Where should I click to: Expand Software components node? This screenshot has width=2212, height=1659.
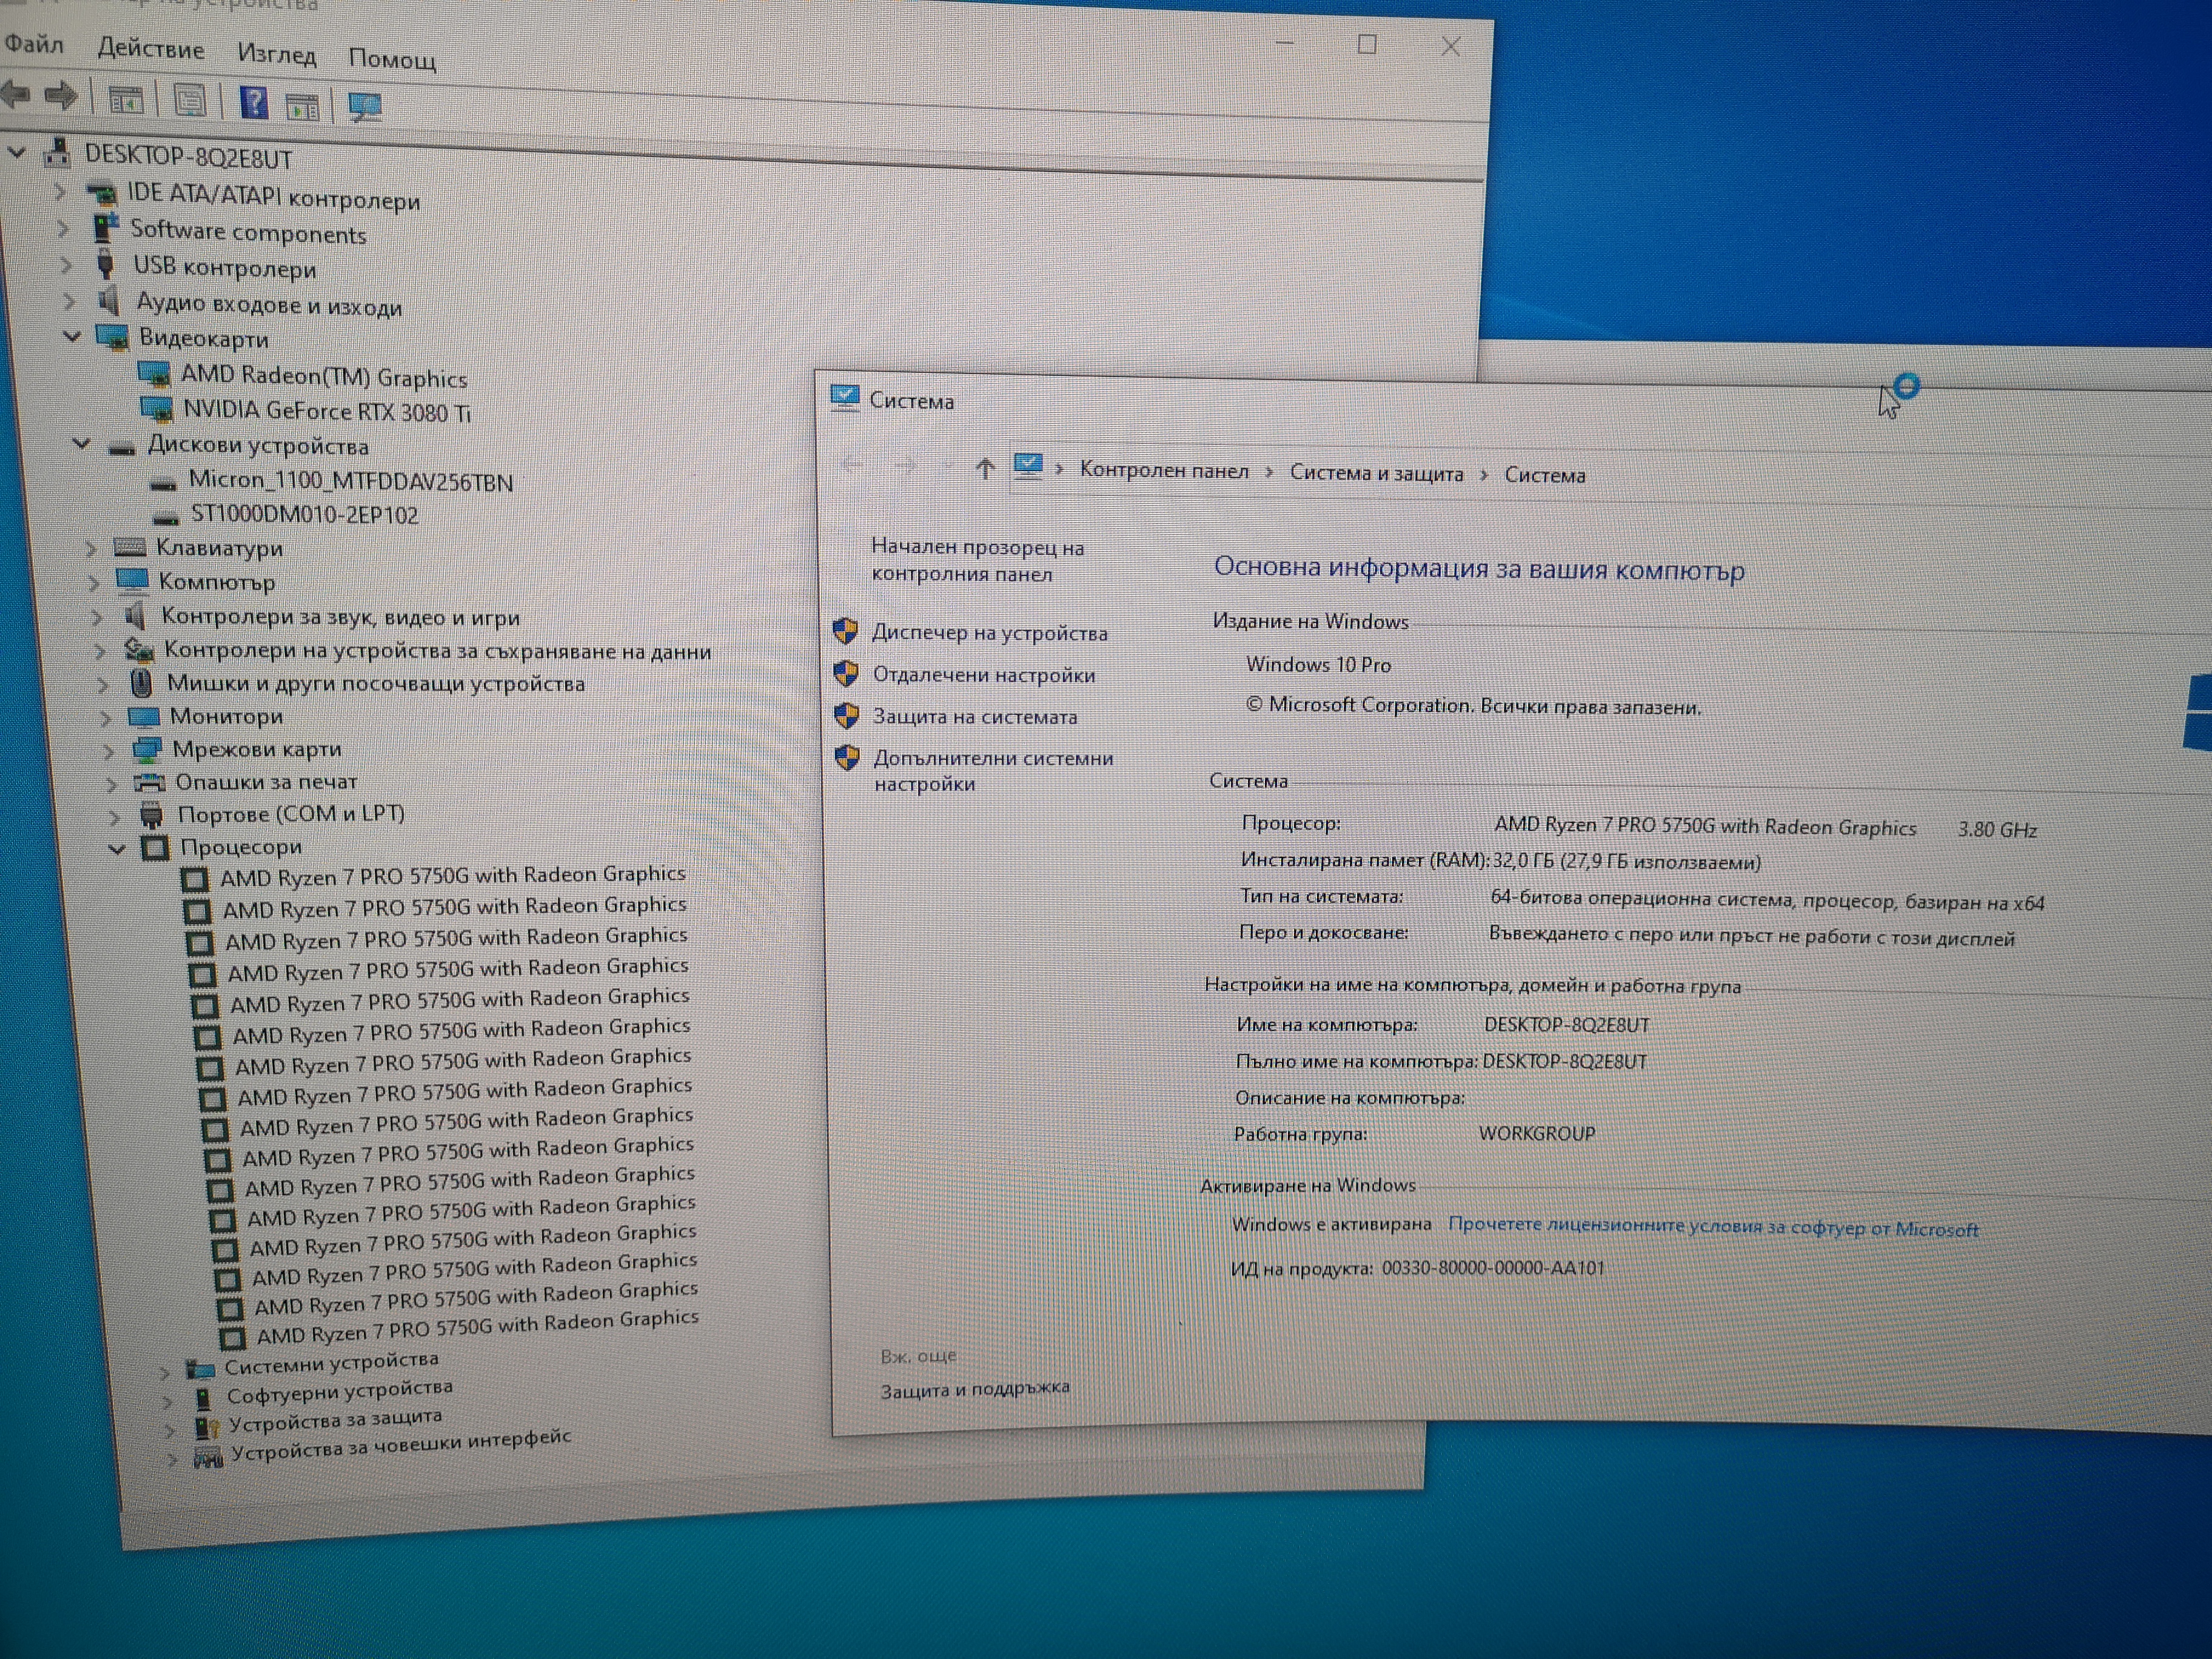point(63,228)
